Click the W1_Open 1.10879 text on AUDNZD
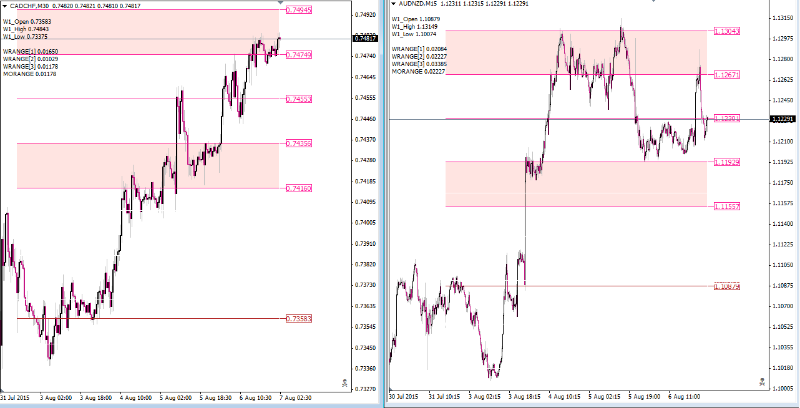The height and width of the screenshot is (408, 800). coord(415,19)
